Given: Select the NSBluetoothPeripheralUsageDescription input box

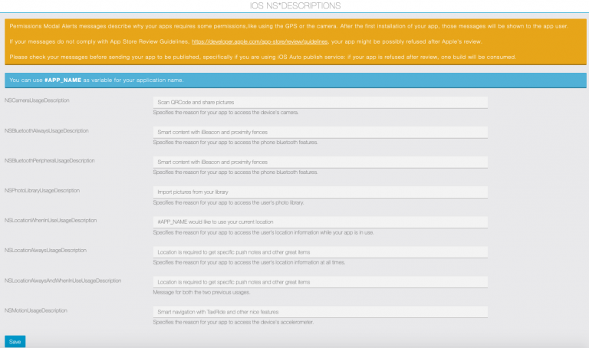Looking at the screenshot, I should [x=321, y=162].
